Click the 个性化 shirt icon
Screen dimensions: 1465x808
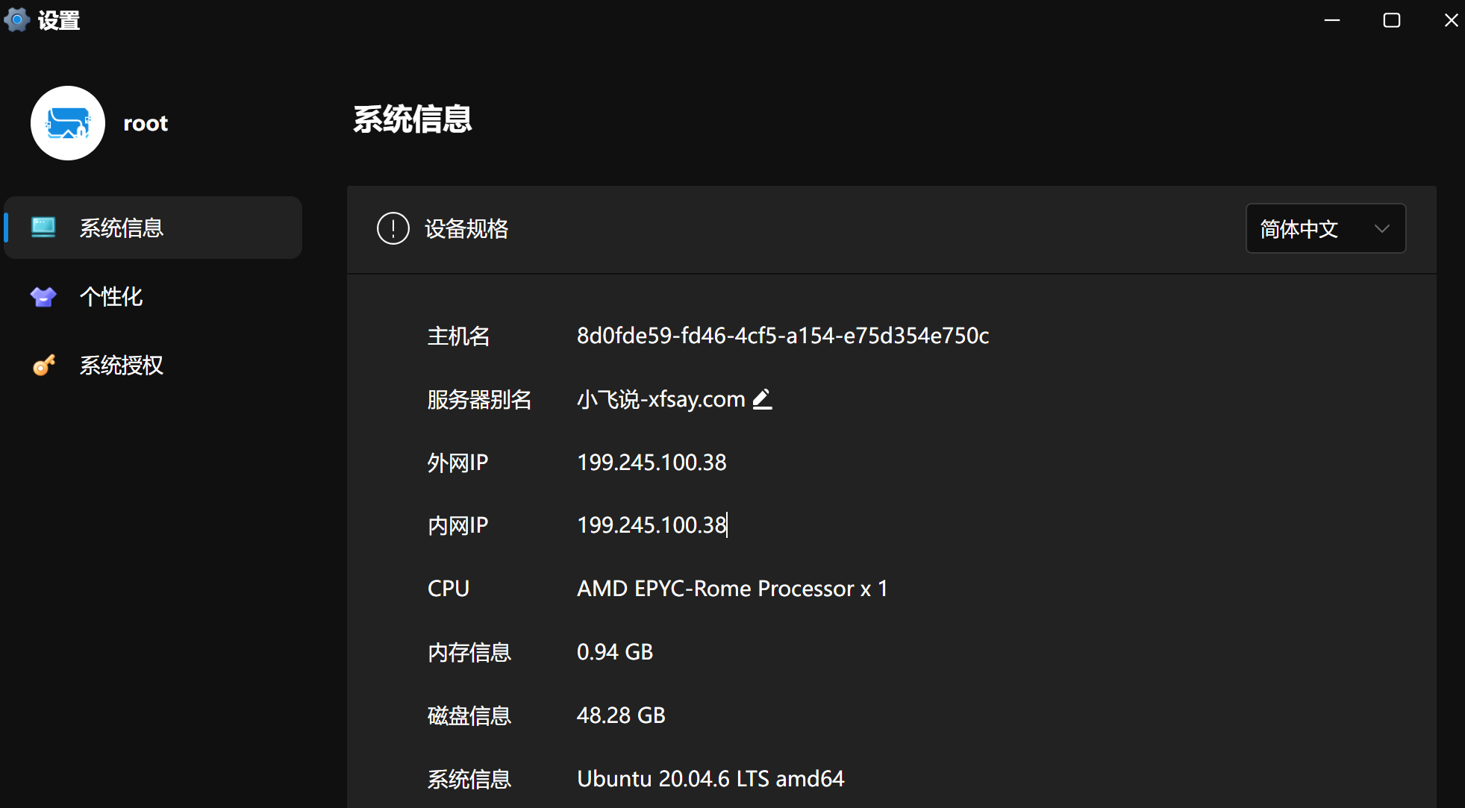point(43,297)
